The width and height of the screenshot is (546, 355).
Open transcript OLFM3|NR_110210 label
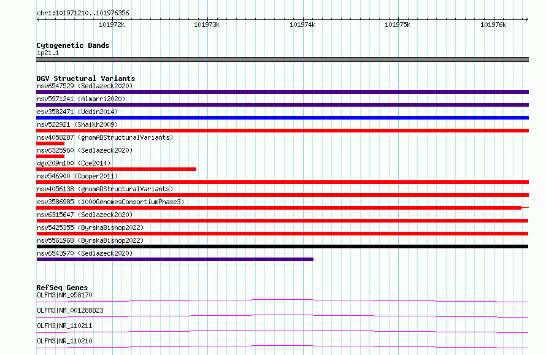64,341
